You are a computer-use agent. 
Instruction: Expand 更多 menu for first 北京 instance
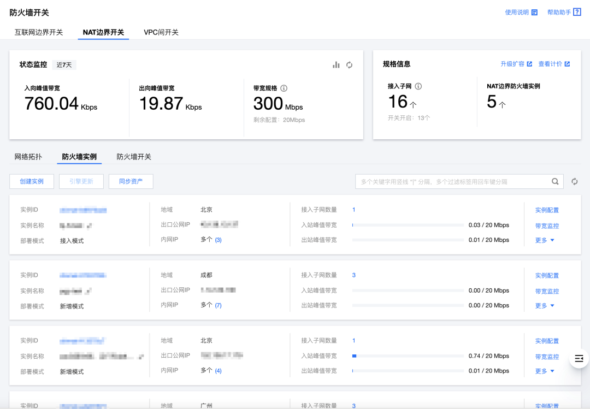[x=545, y=240]
